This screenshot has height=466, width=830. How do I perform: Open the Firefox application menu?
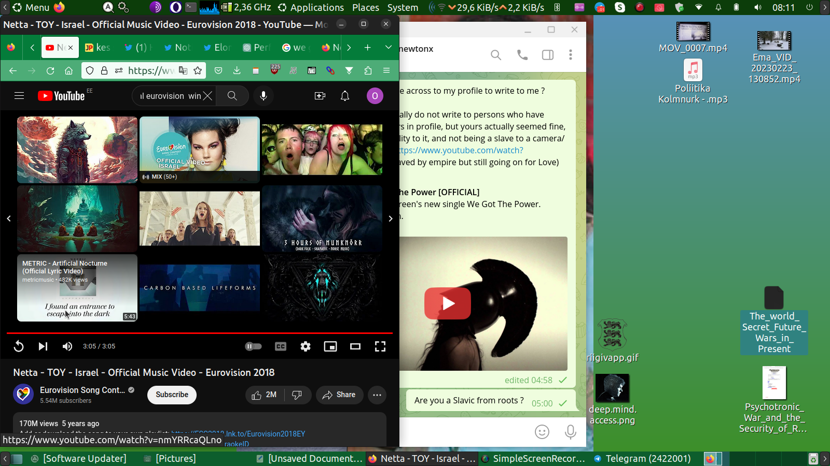point(386,70)
